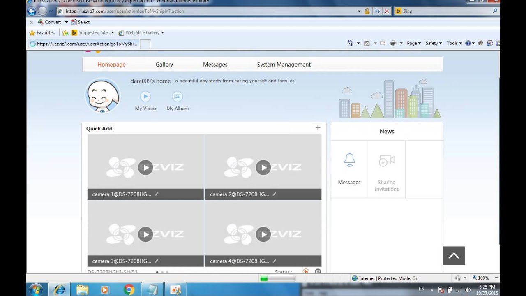The height and width of the screenshot is (296, 526).
Task: Open Windows Media Player from taskbar
Action: (x=104, y=290)
